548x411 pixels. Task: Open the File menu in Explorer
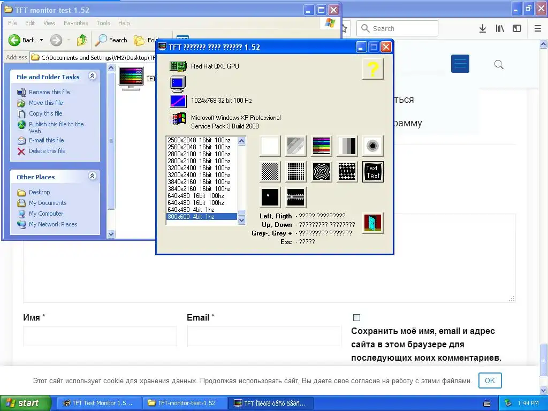tap(12, 23)
